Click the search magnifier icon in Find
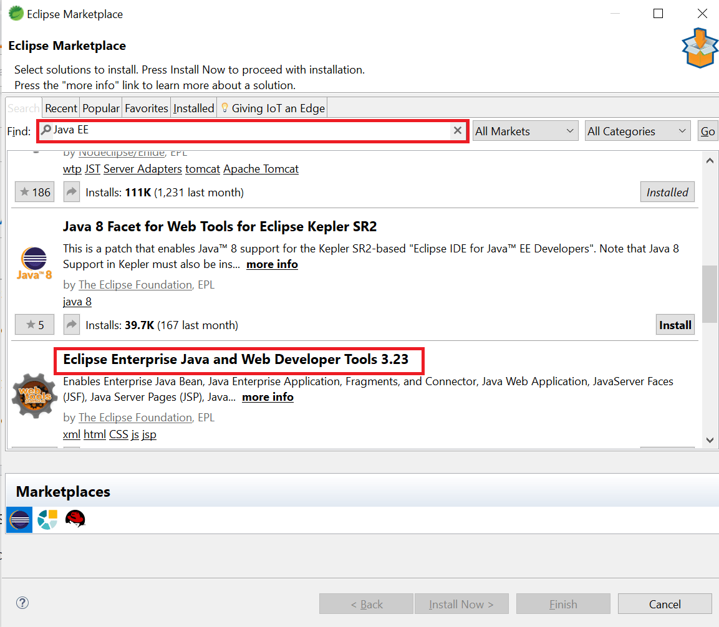Image resolution: width=719 pixels, height=627 pixels. [46, 130]
